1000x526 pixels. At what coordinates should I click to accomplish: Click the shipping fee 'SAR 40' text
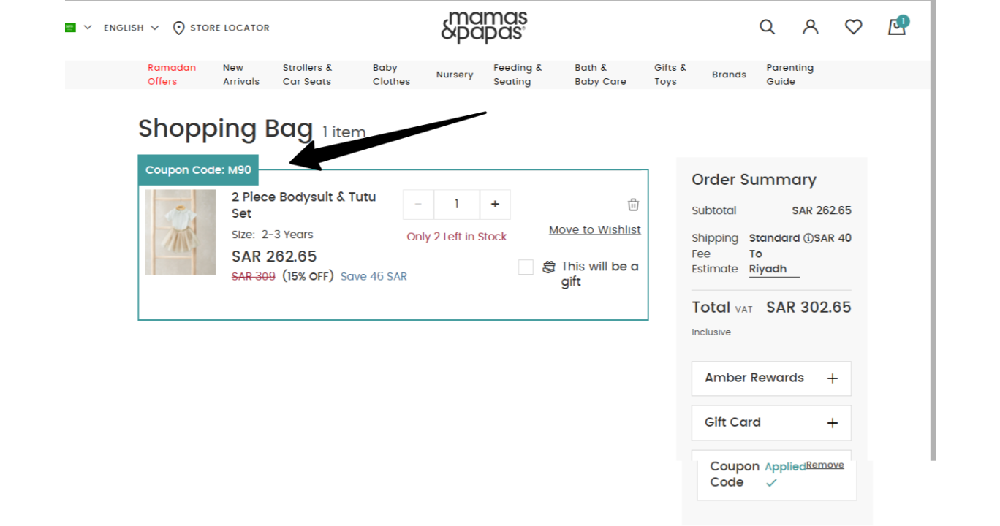(833, 238)
